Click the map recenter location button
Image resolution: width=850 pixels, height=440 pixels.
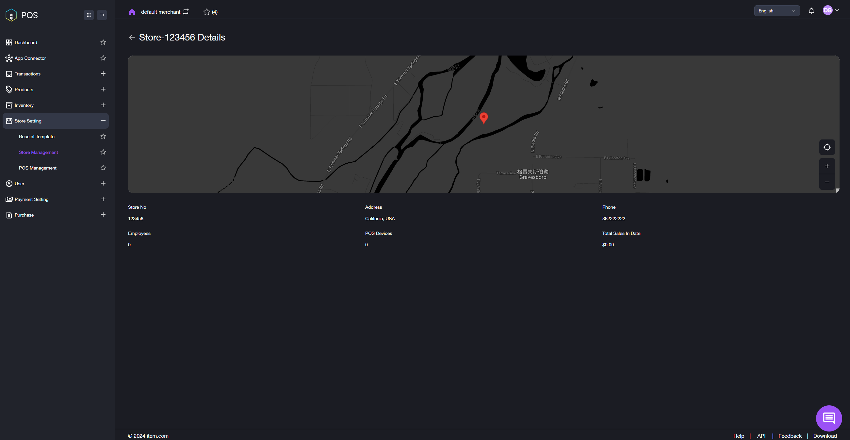click(827, 147)
